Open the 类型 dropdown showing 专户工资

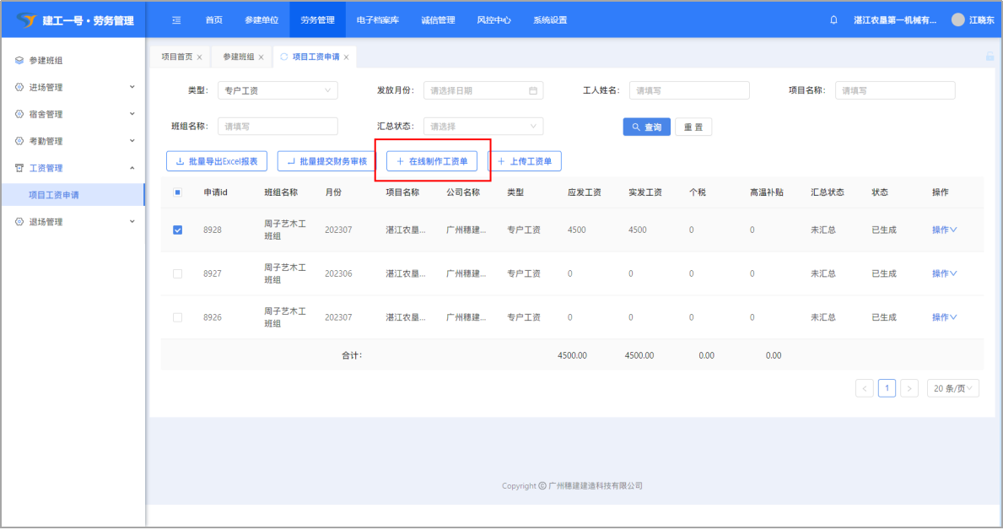point(278,90)
